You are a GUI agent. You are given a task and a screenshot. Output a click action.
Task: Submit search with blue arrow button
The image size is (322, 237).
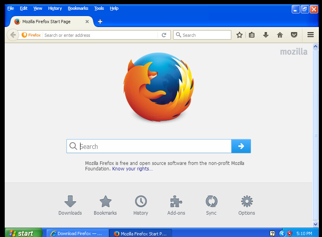241,146
